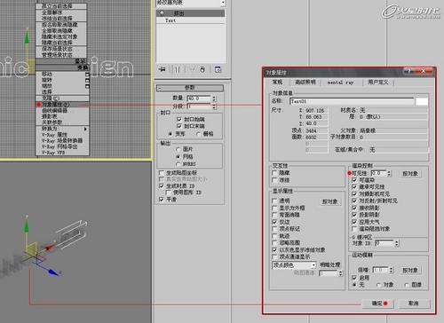Toggle the 仅边 checkbox
This screenshot has height=323, width=444.
(274, 222)
